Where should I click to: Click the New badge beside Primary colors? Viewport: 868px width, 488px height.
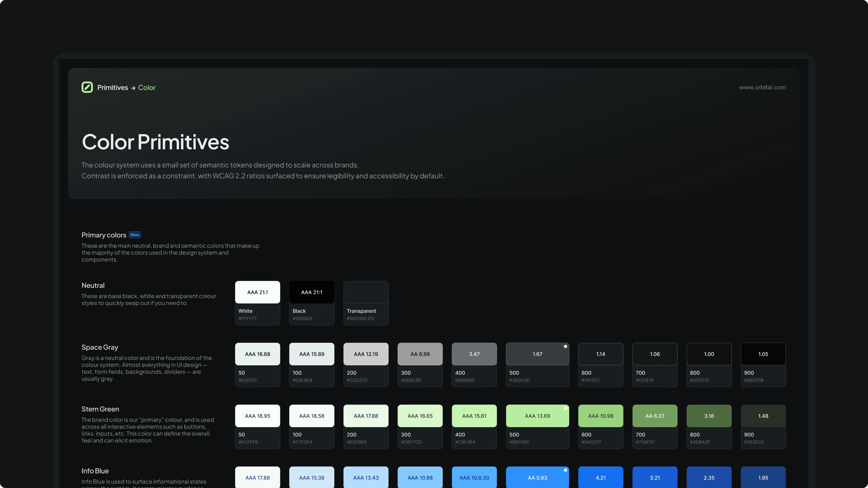point(135,235)
